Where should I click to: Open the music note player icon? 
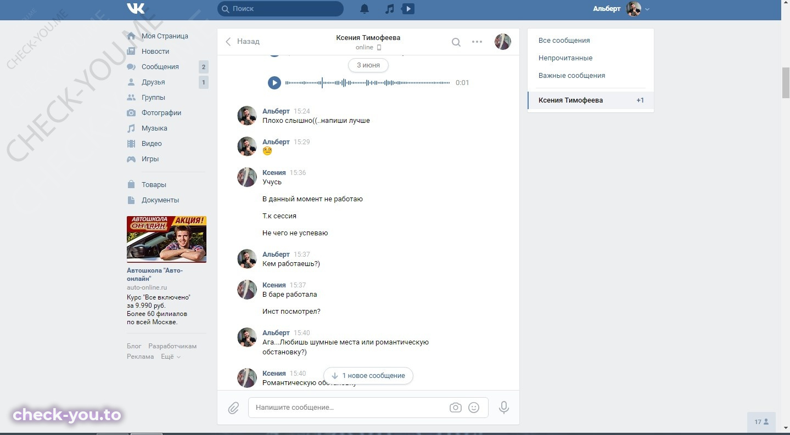click(x=389, y=9)
